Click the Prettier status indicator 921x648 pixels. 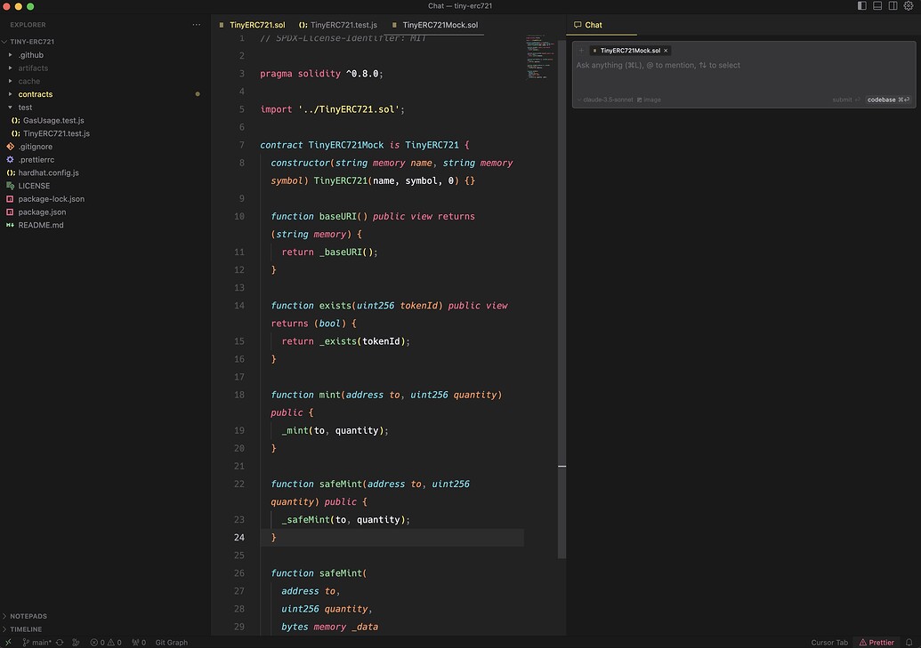click(x=877, y=642)
